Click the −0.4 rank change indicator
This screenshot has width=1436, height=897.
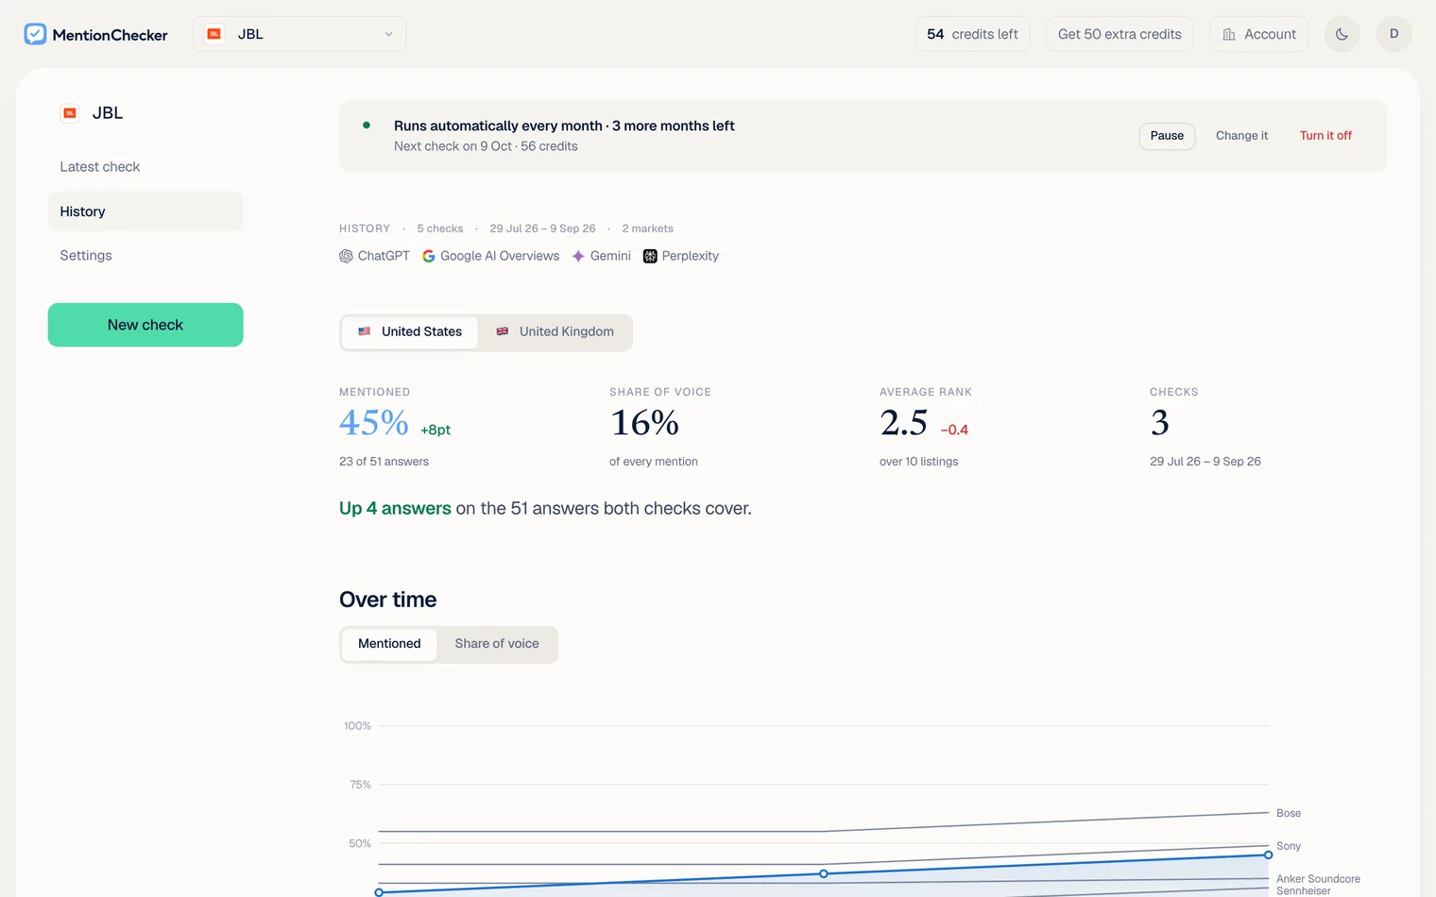tap(954, 430)
